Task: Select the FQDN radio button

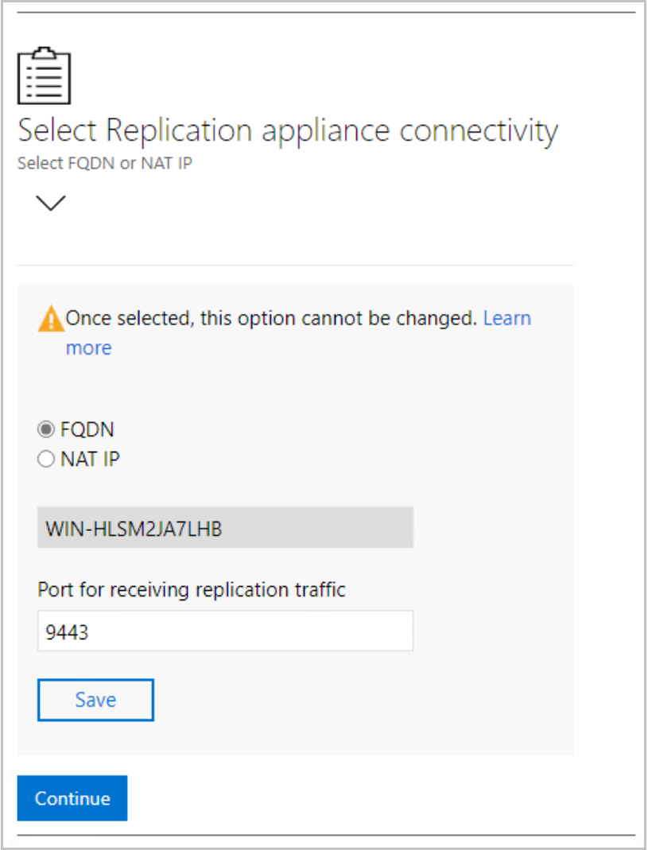Action: [x=45, y=429]
